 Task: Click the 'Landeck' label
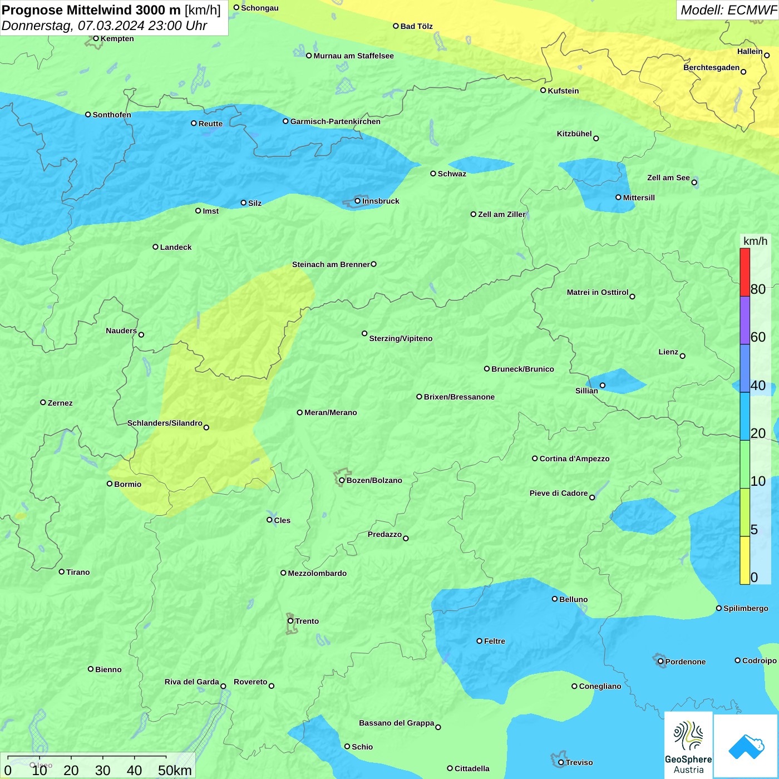point(176,247)
